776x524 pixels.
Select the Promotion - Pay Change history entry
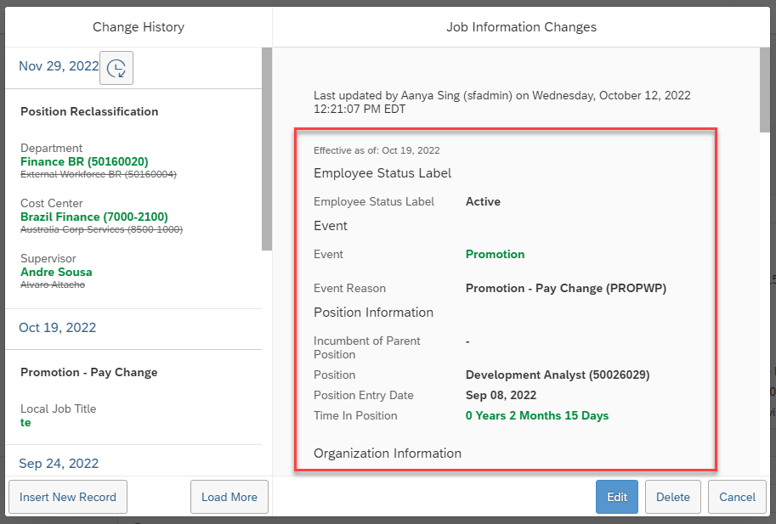tap(89, 373)
